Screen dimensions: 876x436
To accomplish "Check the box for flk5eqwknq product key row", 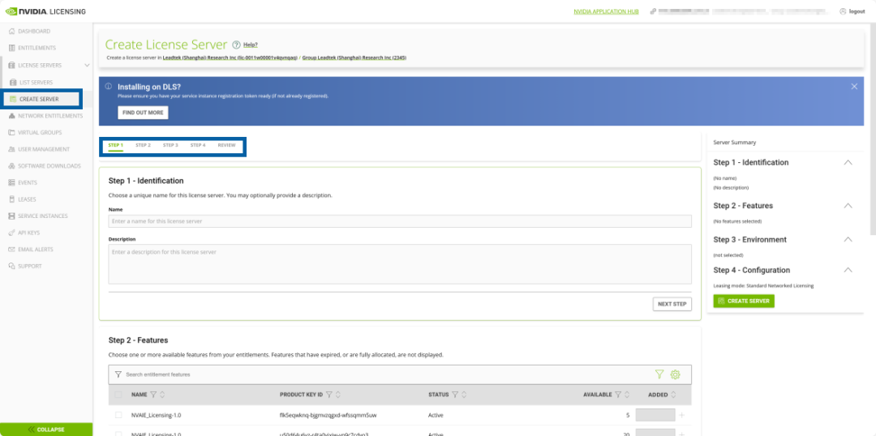I will click(118, 416).
